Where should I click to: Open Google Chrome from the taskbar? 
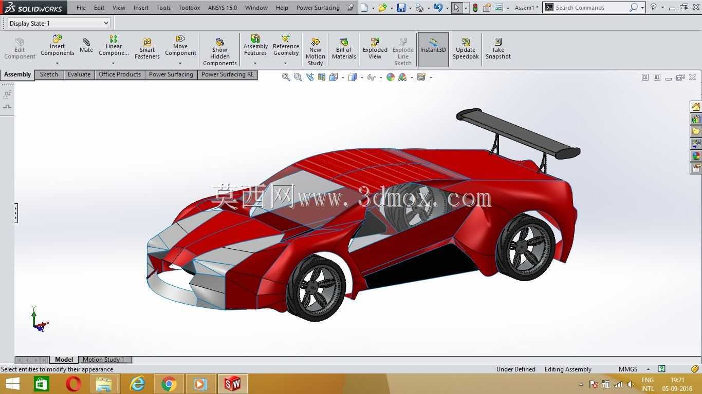click(169, 384)
